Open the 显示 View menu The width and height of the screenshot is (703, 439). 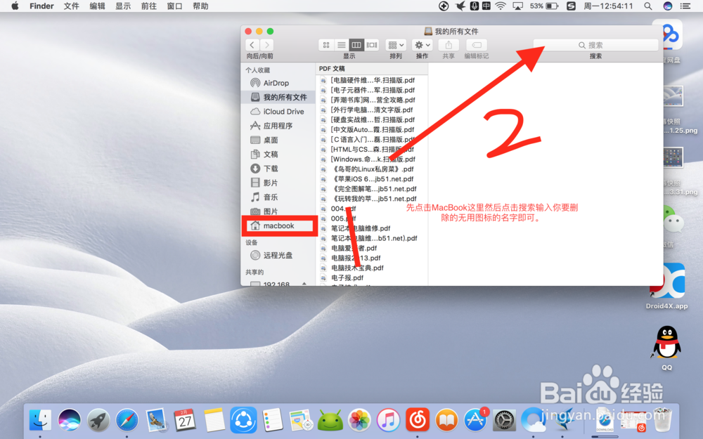pyautogui.click(x=123, y=6)
